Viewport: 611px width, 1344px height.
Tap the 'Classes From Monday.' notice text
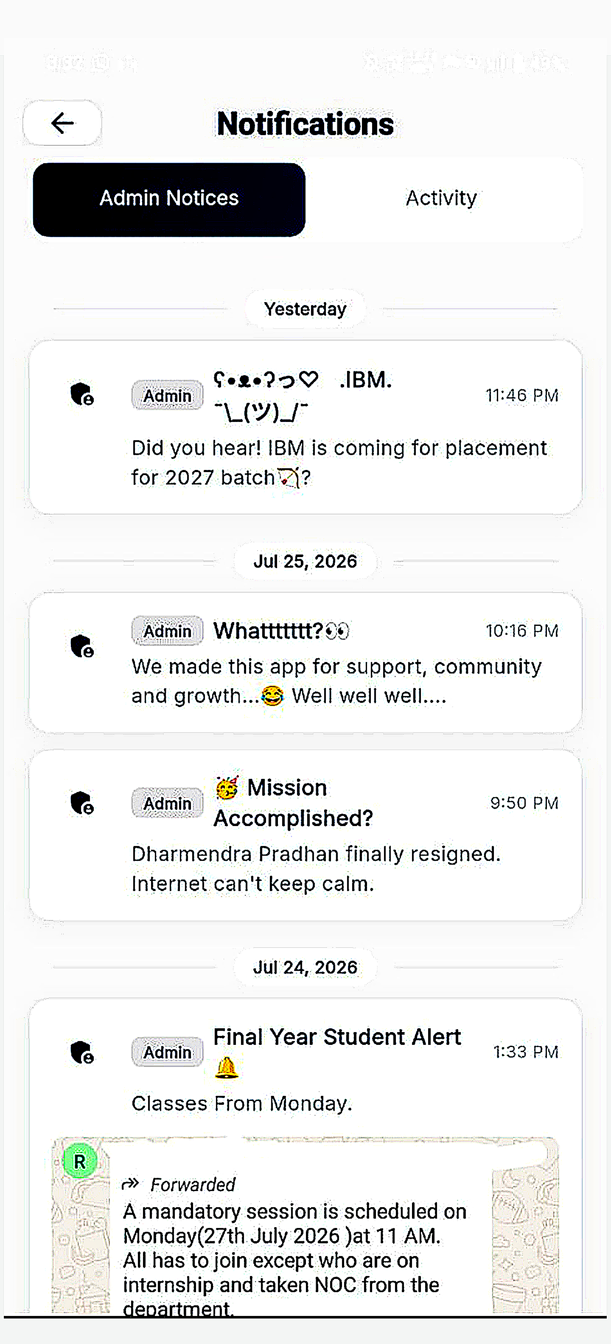click(x=242, y=1103)
